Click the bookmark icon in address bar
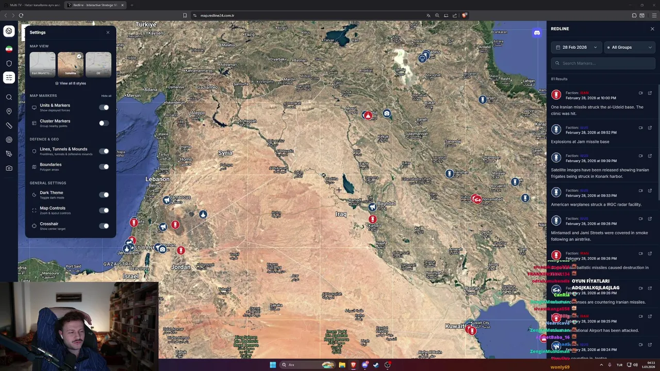The width and height of the screenshot is (660, 371). coord(185,15)
